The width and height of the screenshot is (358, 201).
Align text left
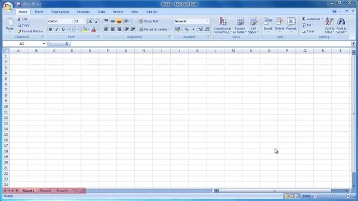coord(106,30)
